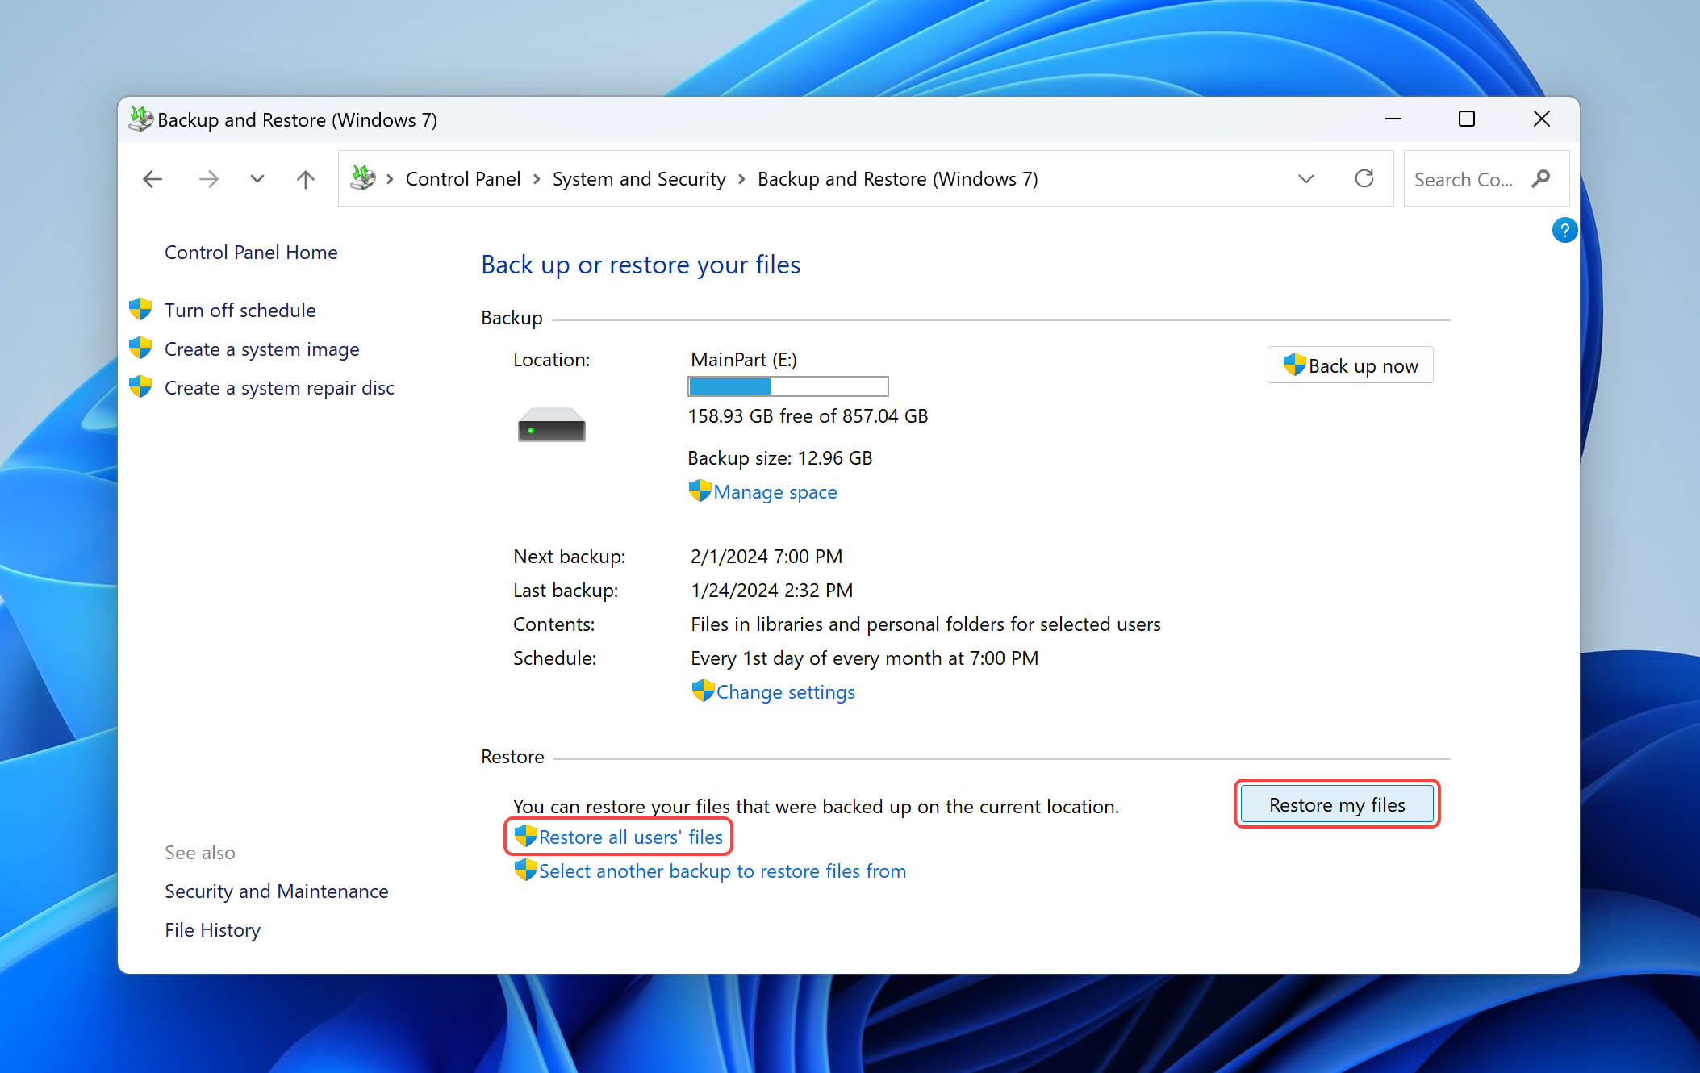
Task: Open the recent locations chevron
Action: coord(257,179)
